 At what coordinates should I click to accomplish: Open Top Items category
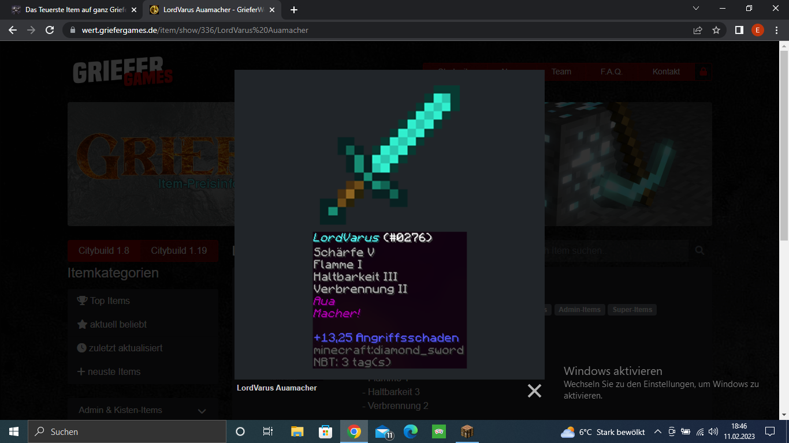click(x=103, y=301)
